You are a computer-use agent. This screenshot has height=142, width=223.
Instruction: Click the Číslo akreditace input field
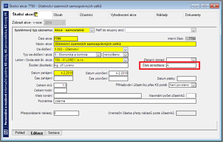181,66
